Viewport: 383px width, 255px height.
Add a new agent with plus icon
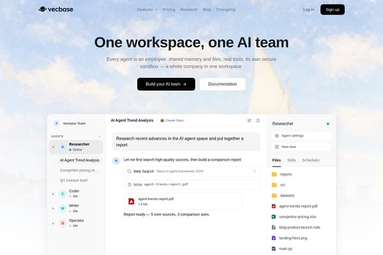pyautogui.click(x=100, y=136)
